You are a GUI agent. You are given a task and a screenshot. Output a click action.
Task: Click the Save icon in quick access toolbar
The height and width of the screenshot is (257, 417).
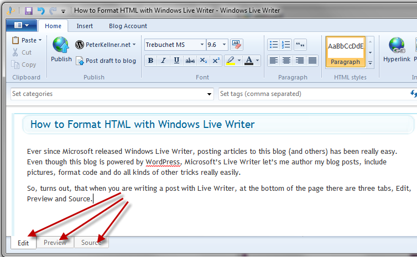[x=28, y=10]
